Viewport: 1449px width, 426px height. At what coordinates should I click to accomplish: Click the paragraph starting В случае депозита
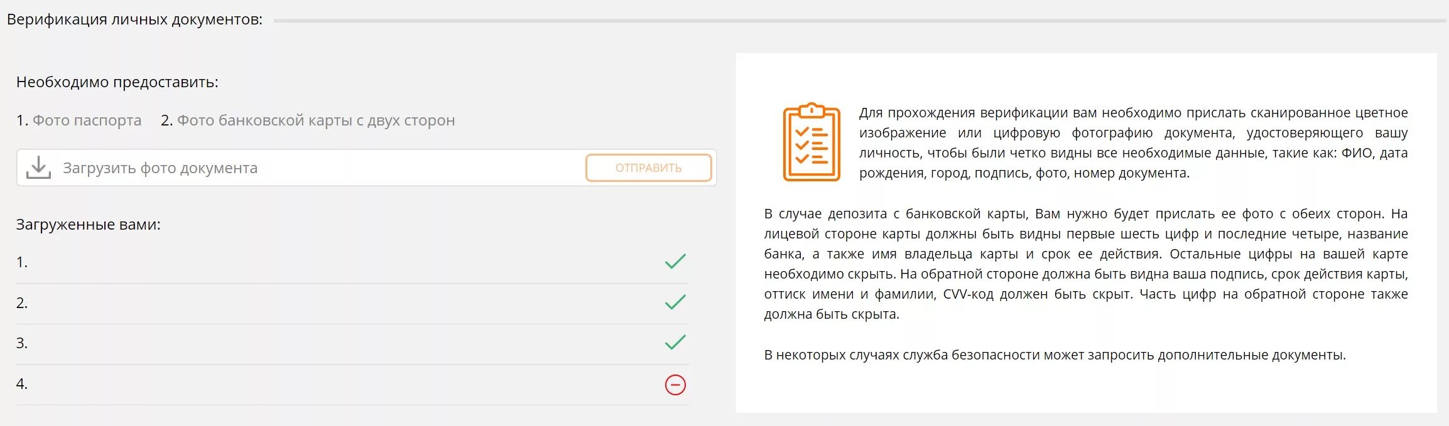(x=1085, y=264)
